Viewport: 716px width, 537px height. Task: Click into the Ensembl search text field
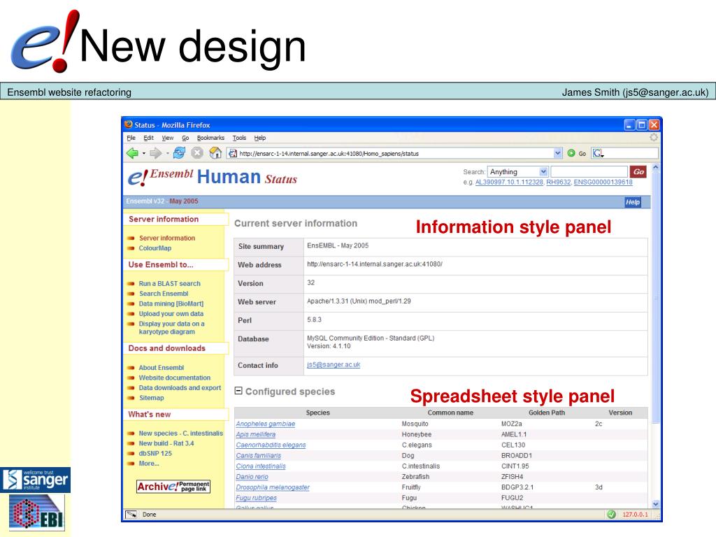coord(589,172)
